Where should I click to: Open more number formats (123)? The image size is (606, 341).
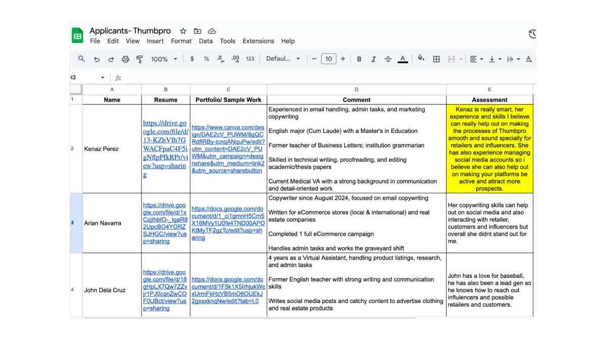(x=250, y=59)
